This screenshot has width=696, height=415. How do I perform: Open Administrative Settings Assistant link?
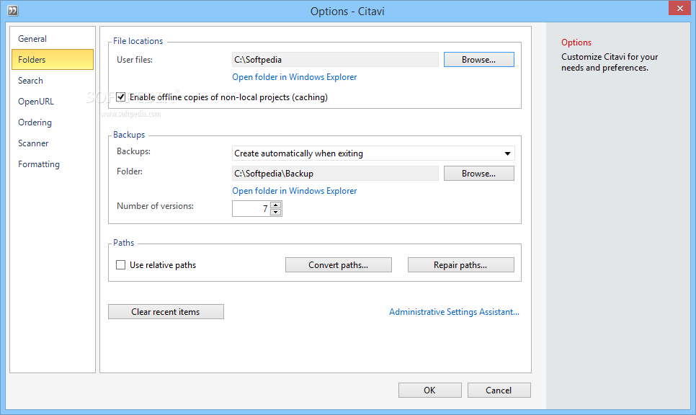(x=454, y=311)
